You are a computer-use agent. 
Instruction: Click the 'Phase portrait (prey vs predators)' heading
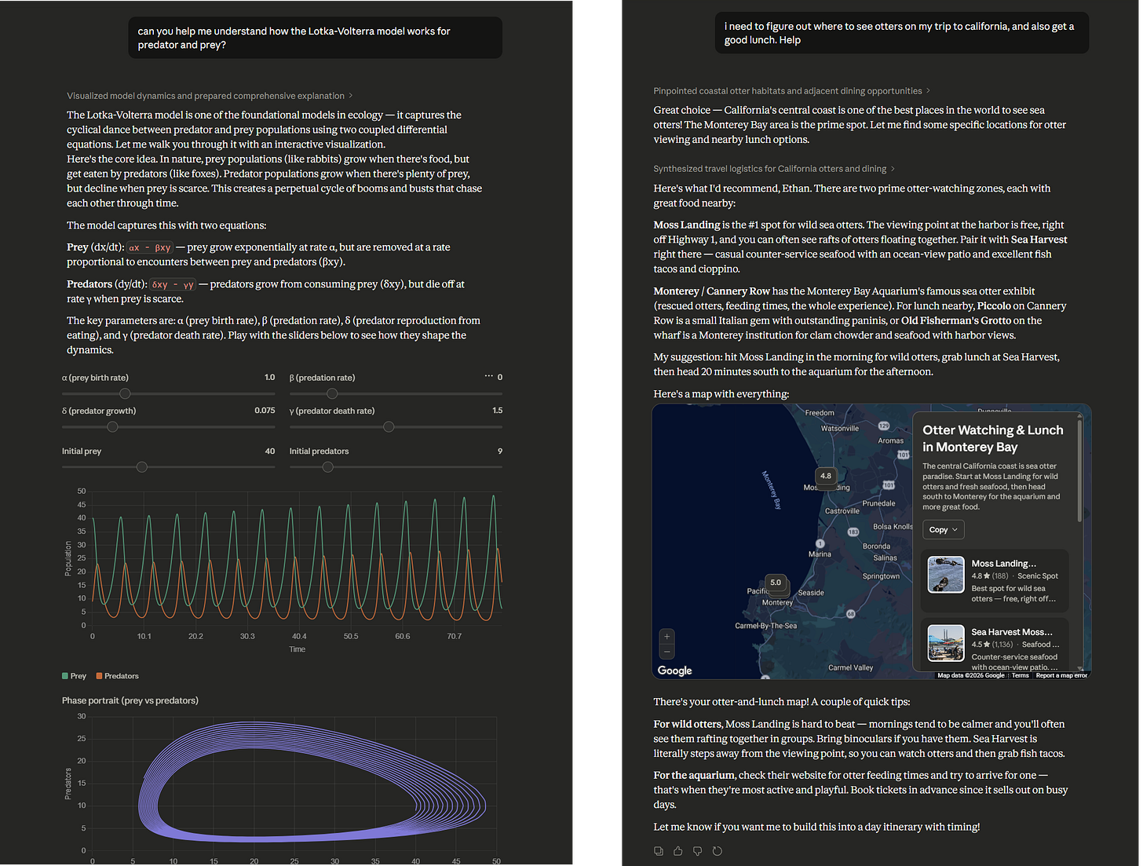(x=130, y=700)
